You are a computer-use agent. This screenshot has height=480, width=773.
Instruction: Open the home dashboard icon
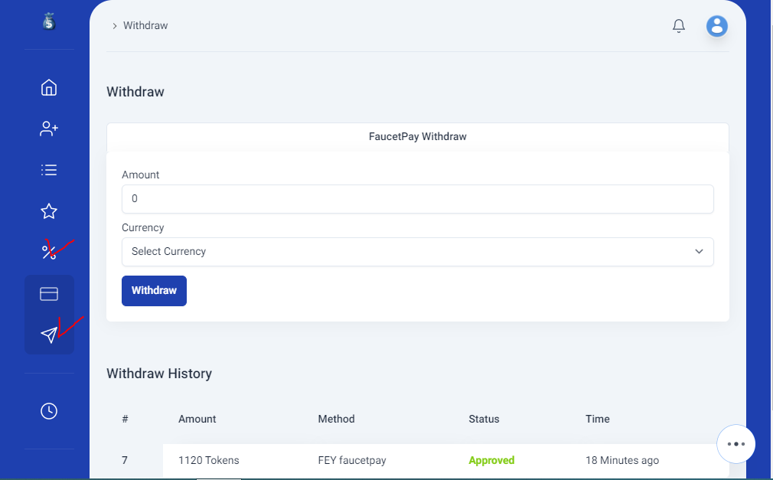tap(49, 87)
